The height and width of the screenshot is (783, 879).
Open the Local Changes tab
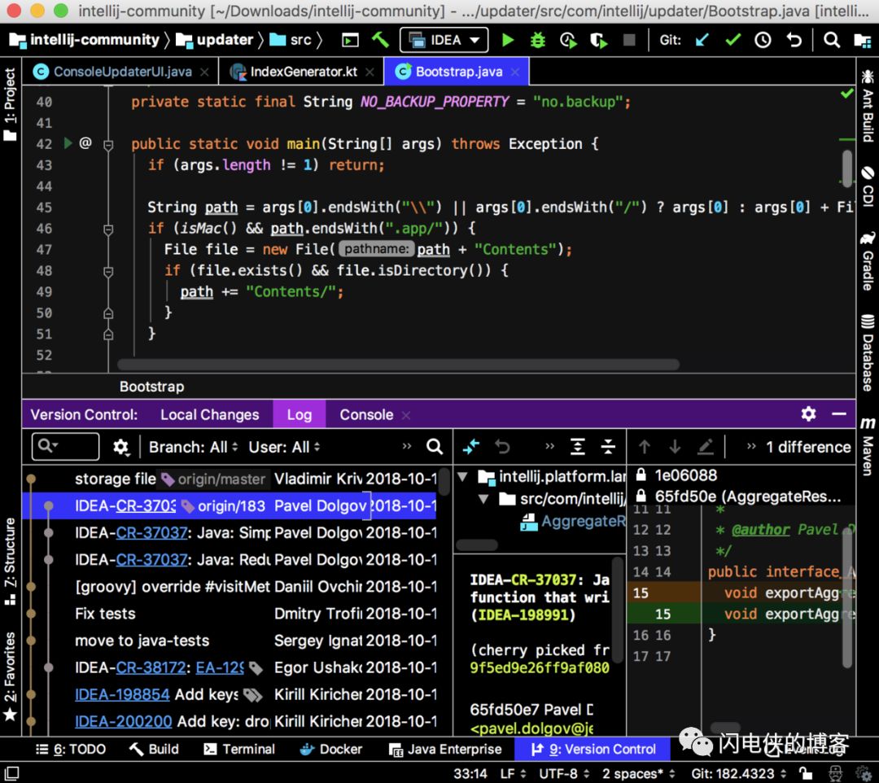coord(210,415)
